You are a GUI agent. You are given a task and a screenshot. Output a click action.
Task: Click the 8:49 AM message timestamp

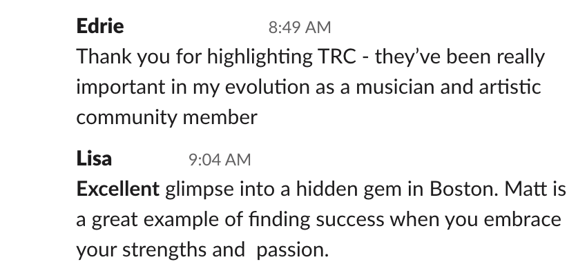[x=300, y=28]
